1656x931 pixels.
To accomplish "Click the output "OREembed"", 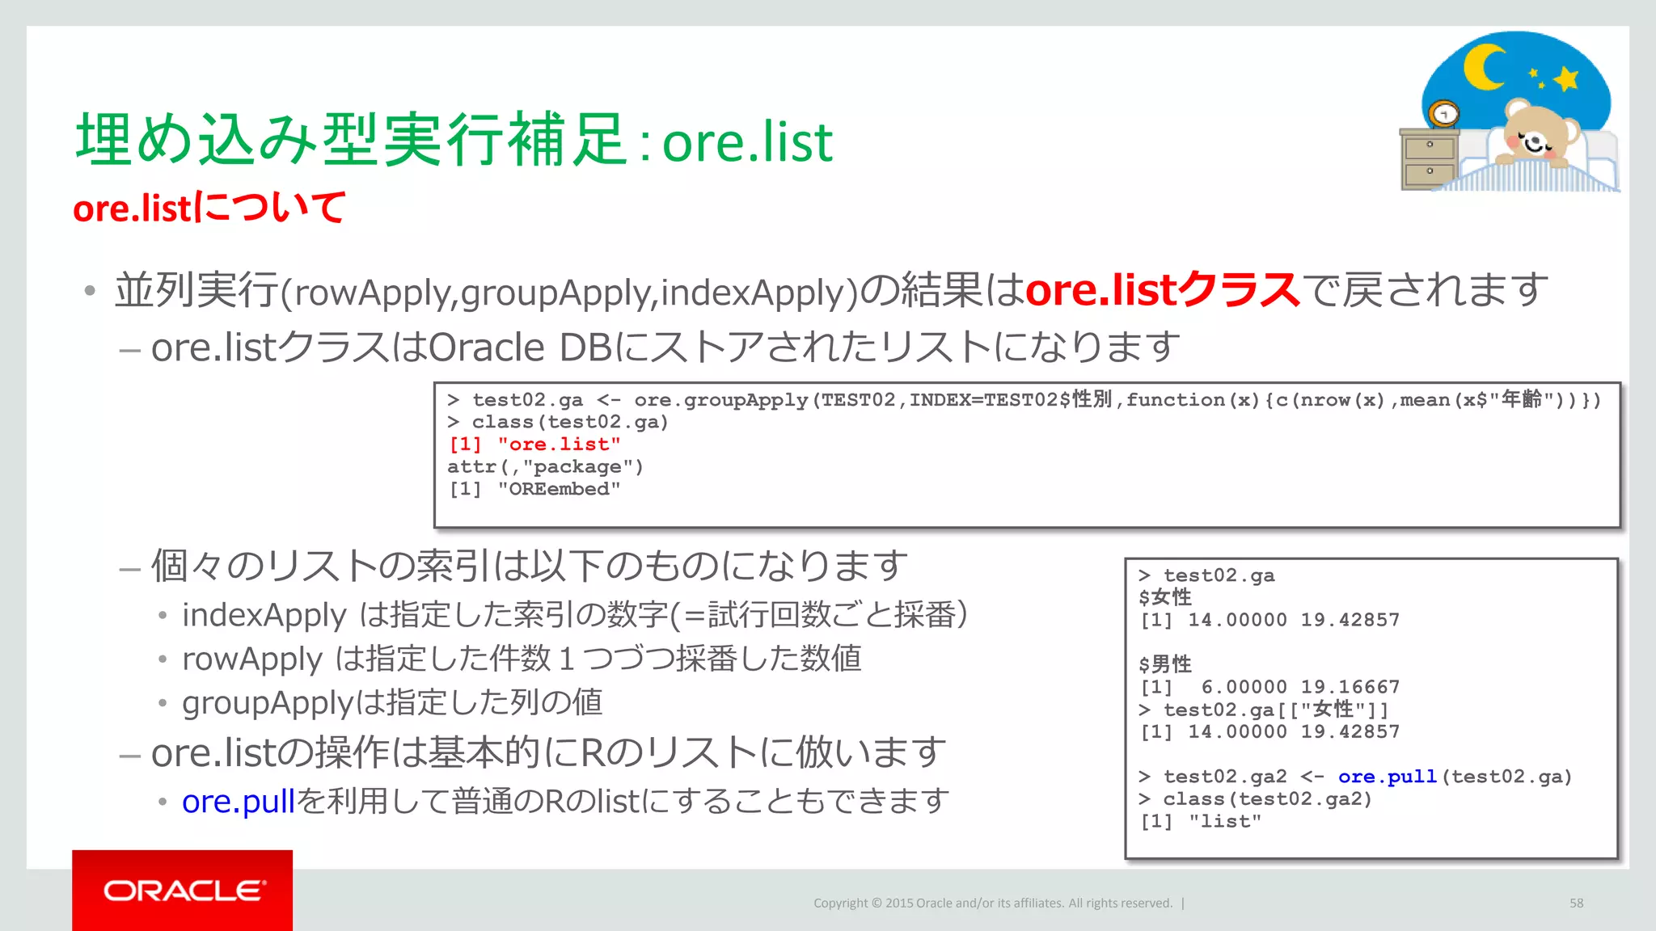I will pos(559,489).
